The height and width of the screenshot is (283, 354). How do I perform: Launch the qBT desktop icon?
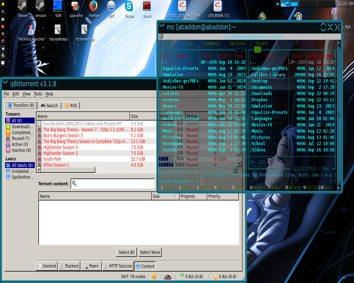pos(111,9)
